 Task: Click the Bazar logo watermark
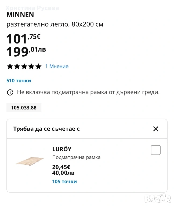[158, 198]
